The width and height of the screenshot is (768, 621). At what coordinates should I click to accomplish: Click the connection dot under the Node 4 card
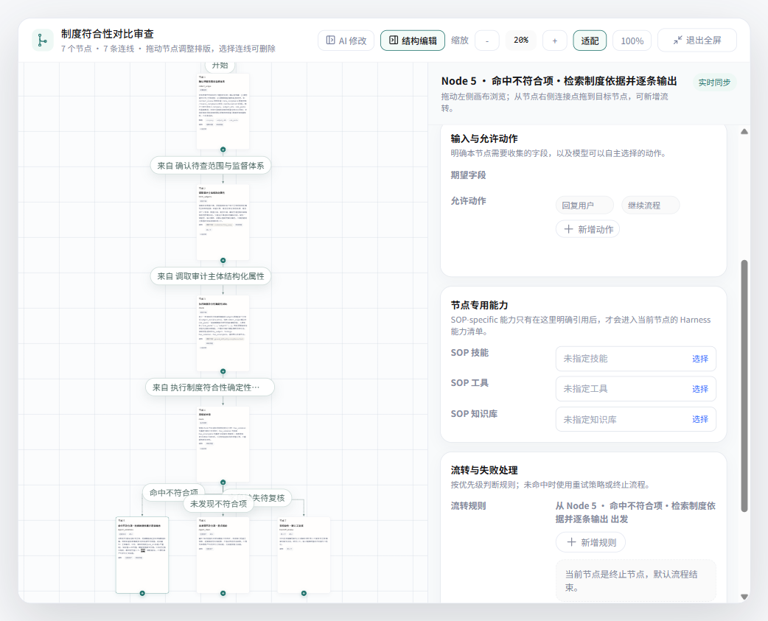(223, 483)
